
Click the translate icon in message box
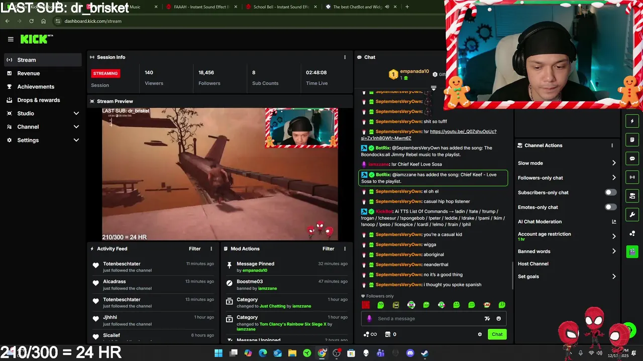coord(487,318)
